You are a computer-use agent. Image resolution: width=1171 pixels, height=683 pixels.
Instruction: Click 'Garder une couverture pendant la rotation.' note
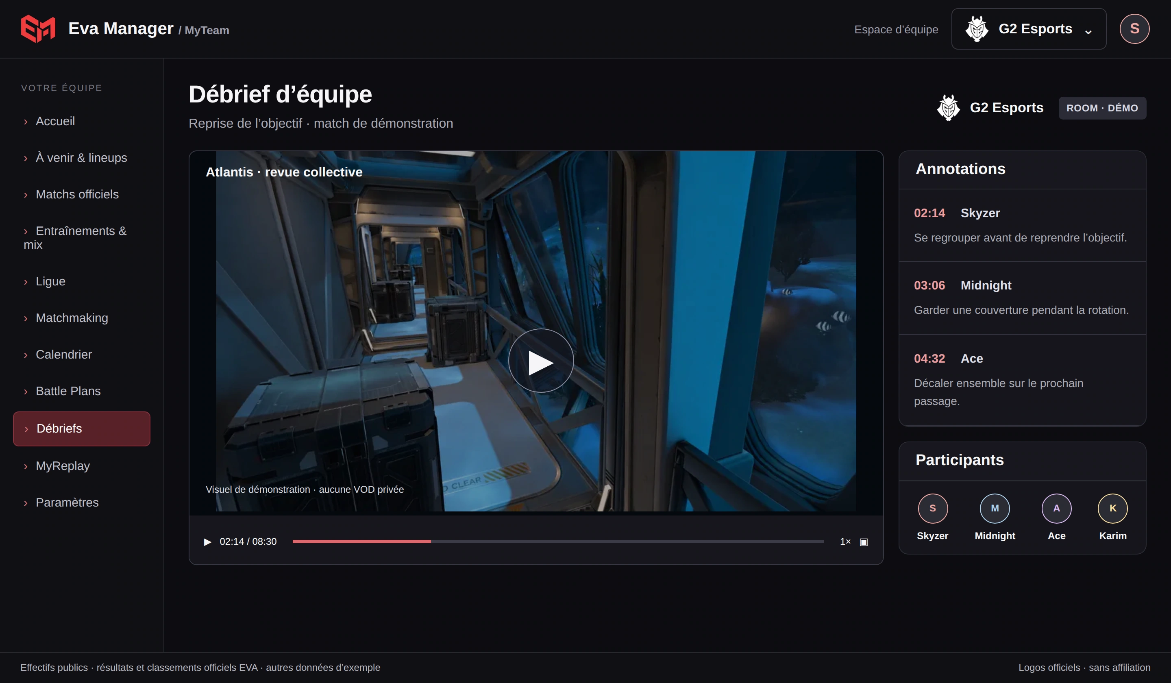tap(1021, 310)
